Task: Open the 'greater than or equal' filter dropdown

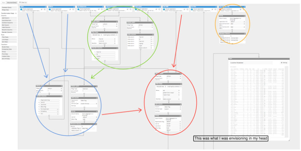Action: click(x=171, y=92)
